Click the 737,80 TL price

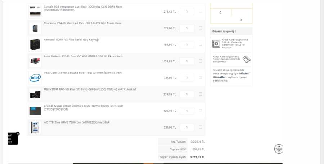[170, 78]
